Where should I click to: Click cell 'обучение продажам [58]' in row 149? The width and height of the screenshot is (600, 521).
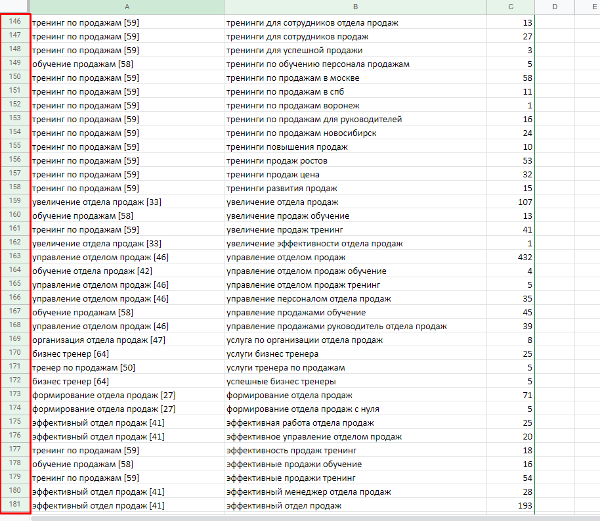pyautogui.click(x=127, y=64)
